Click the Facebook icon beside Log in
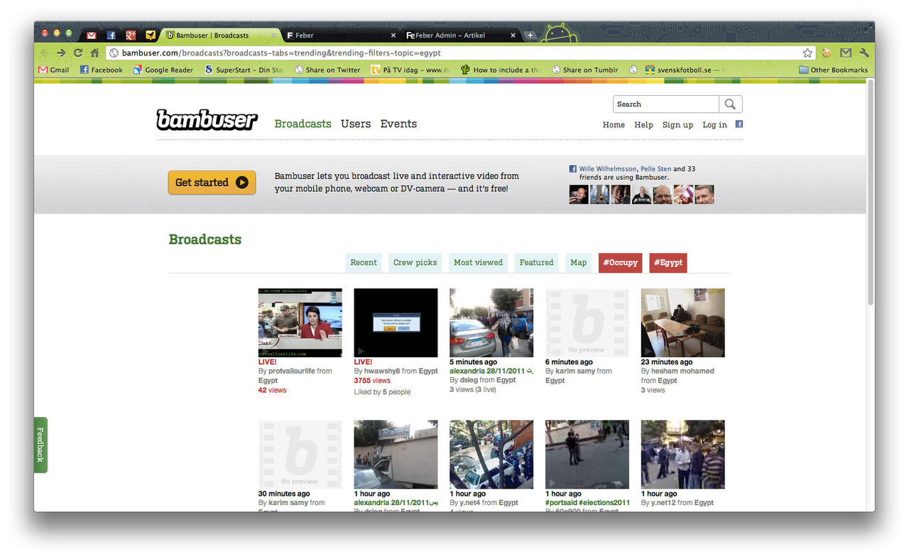Viewport: 909px width, 559px height. [x=739, y=124]
